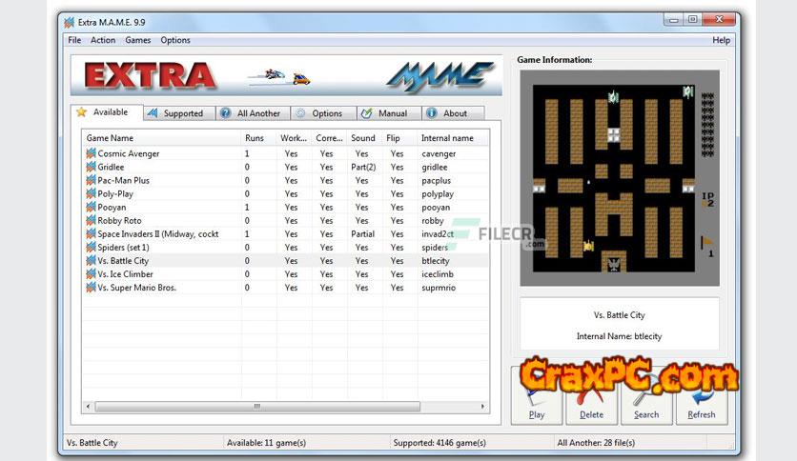
Task: Open the File menu
Action: click(74, 40)
